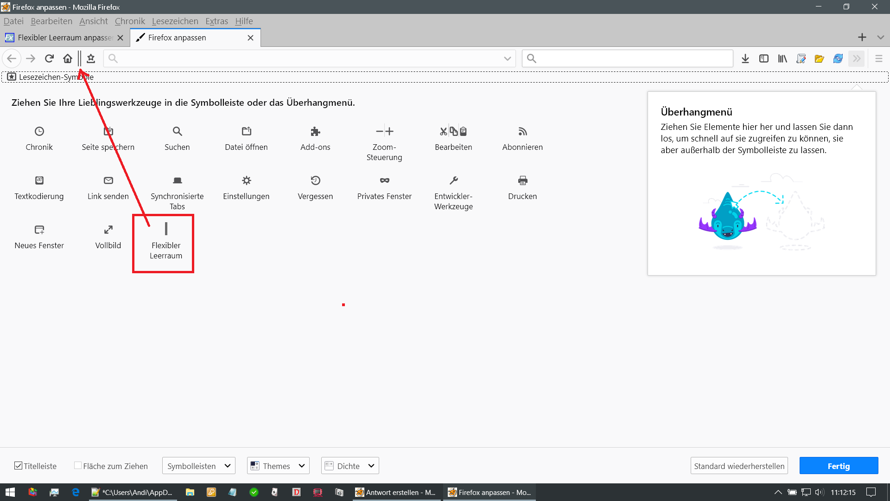Click the Vergessen icon

point(315,180)
